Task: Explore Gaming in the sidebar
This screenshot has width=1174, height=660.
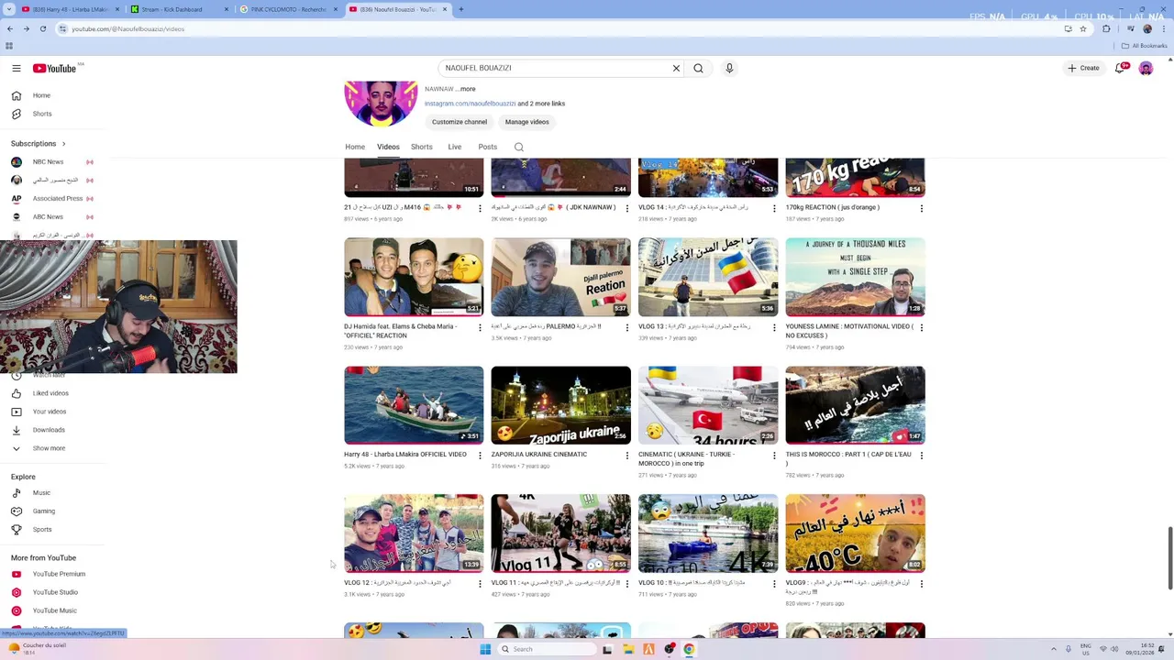Action: point(43,511)
